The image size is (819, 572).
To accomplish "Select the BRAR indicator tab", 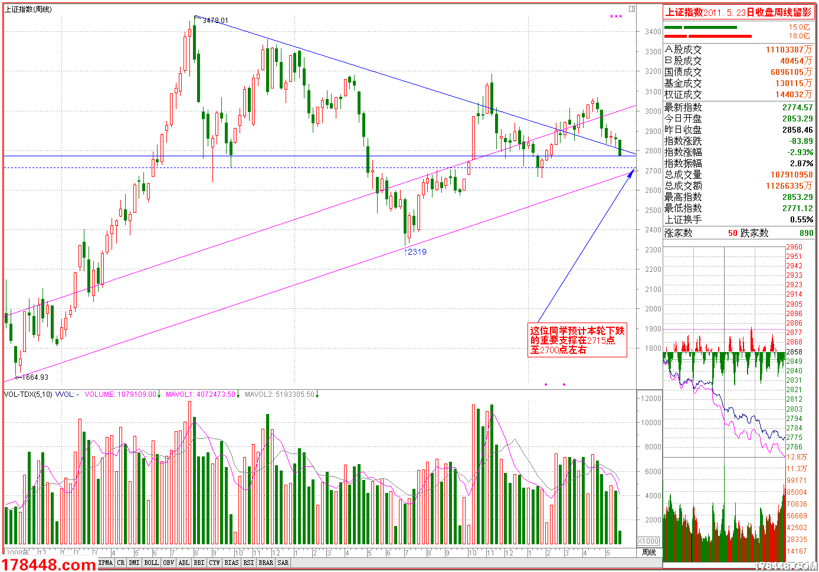I will pyautogui.click(x=266, y=563).
